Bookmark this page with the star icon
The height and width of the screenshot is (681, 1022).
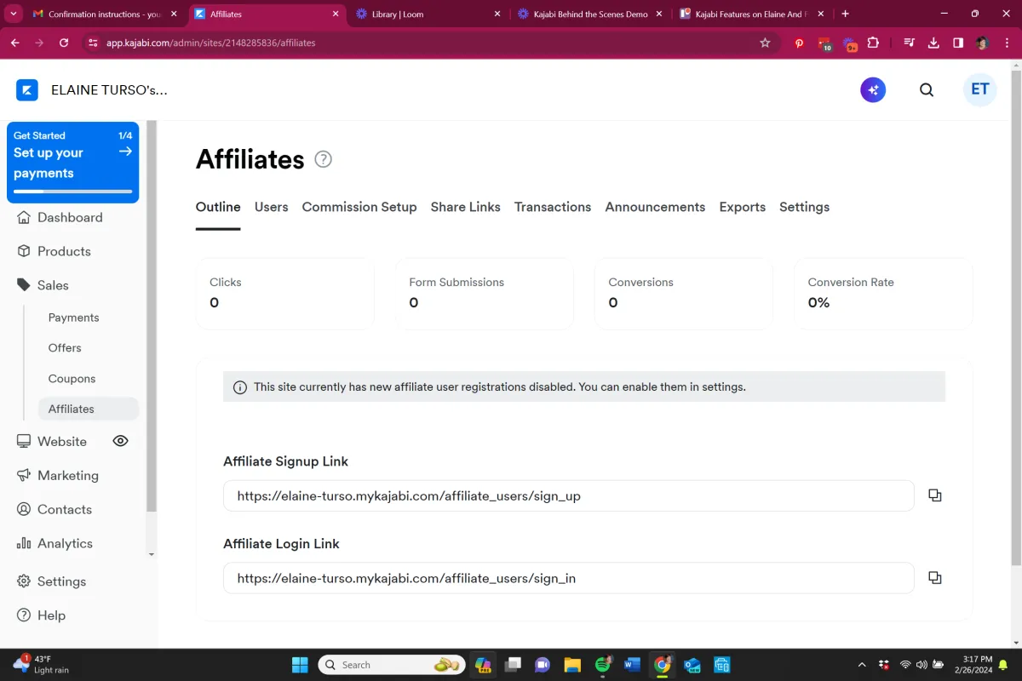[765, 43]
